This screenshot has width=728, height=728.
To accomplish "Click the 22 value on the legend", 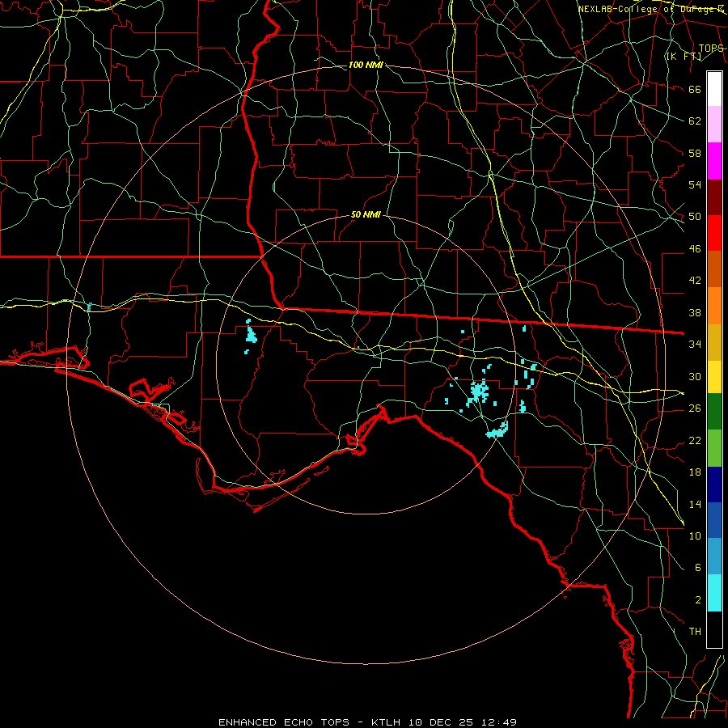I will [695, 440].
